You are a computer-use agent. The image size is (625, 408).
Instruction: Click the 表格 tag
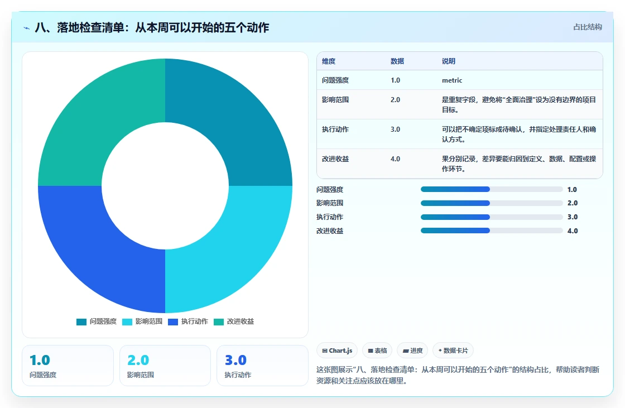[x=377, y=351]
